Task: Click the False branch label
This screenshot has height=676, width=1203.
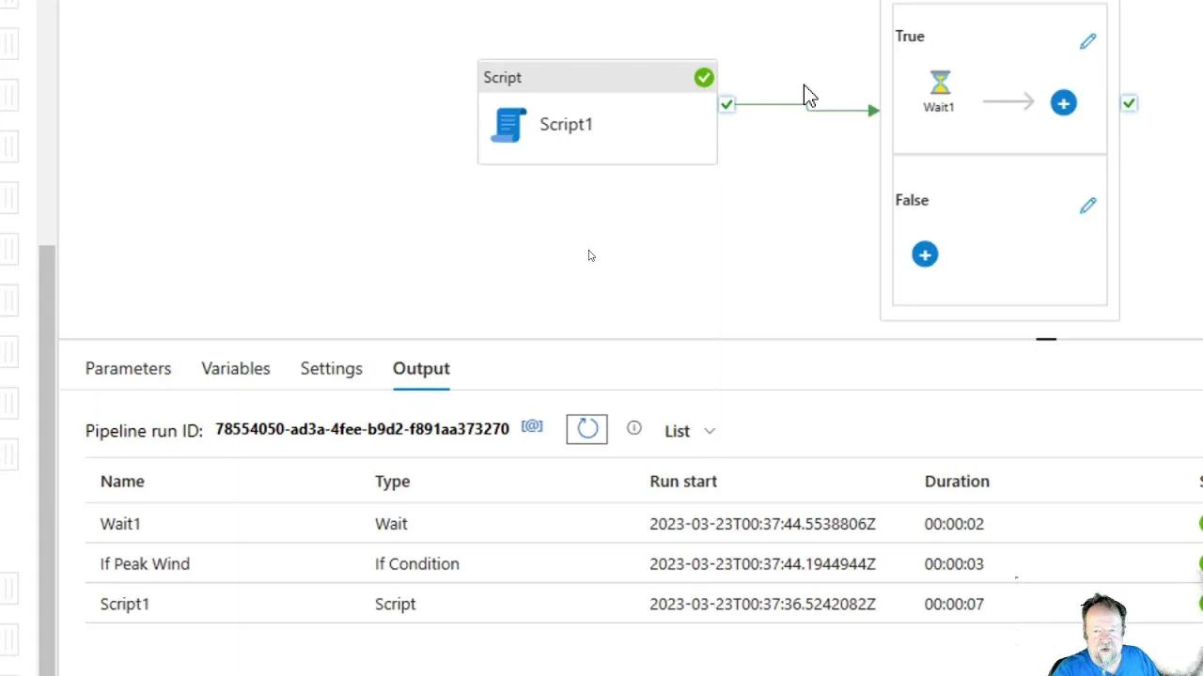Action: click(x=912, y=201)
